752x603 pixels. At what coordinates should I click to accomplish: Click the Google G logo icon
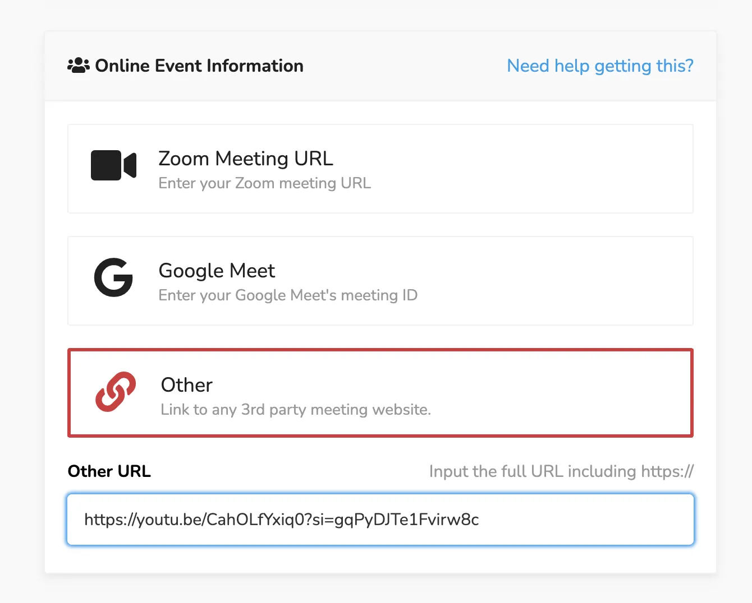(113, 277)
